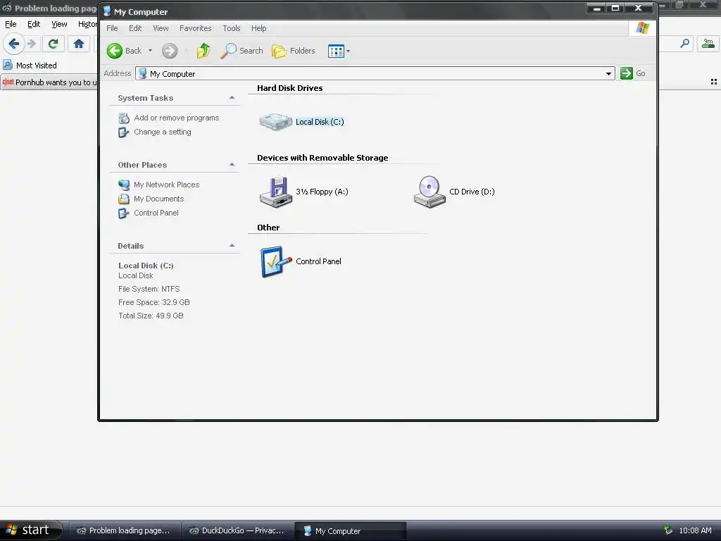Open the Tools menu

(x=231, y=28)
